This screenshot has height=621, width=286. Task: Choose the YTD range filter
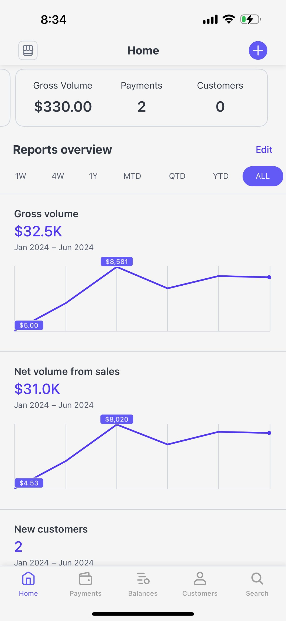pyautogui.click(x=221, y=176)
